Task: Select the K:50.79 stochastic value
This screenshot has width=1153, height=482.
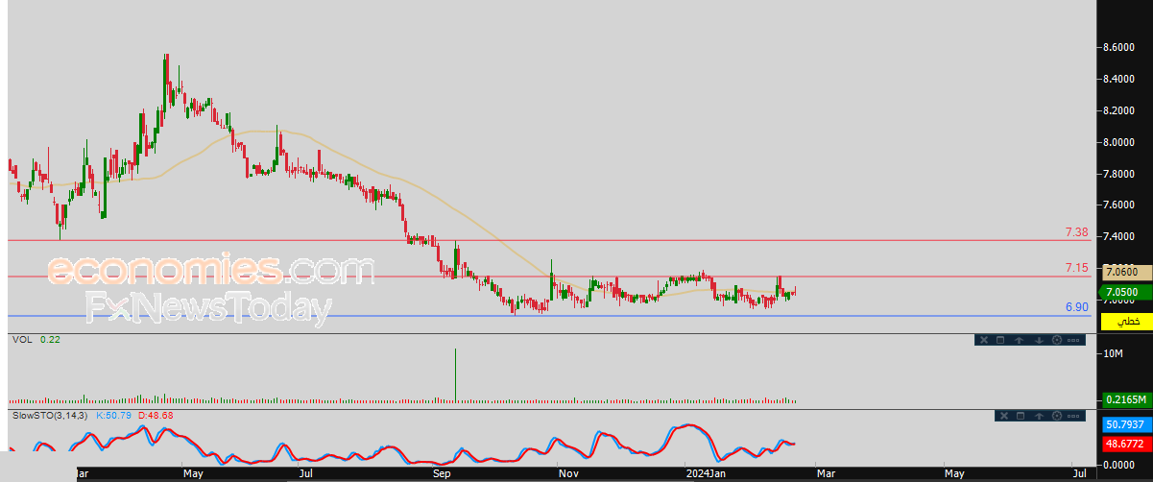Action: click(113, 415)
